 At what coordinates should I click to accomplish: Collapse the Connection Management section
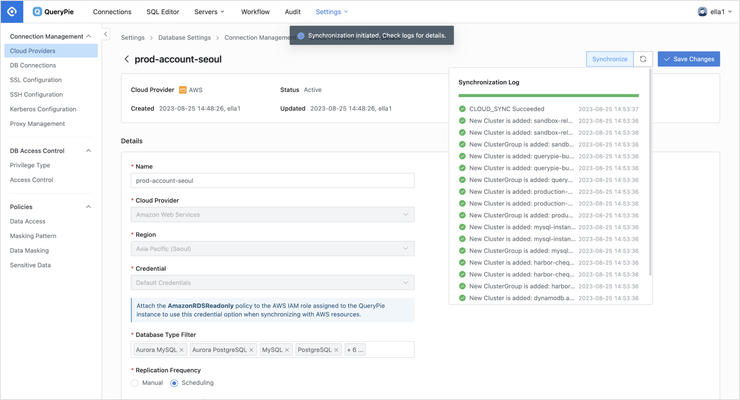point(89,36)
